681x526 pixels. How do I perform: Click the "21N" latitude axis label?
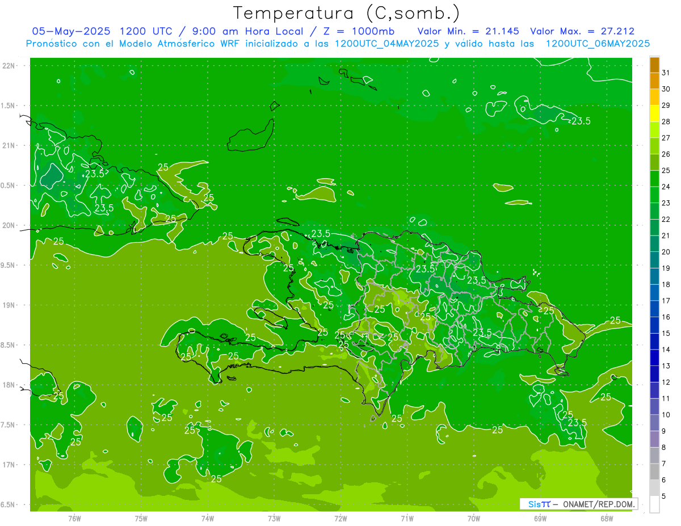pos(9,145)
